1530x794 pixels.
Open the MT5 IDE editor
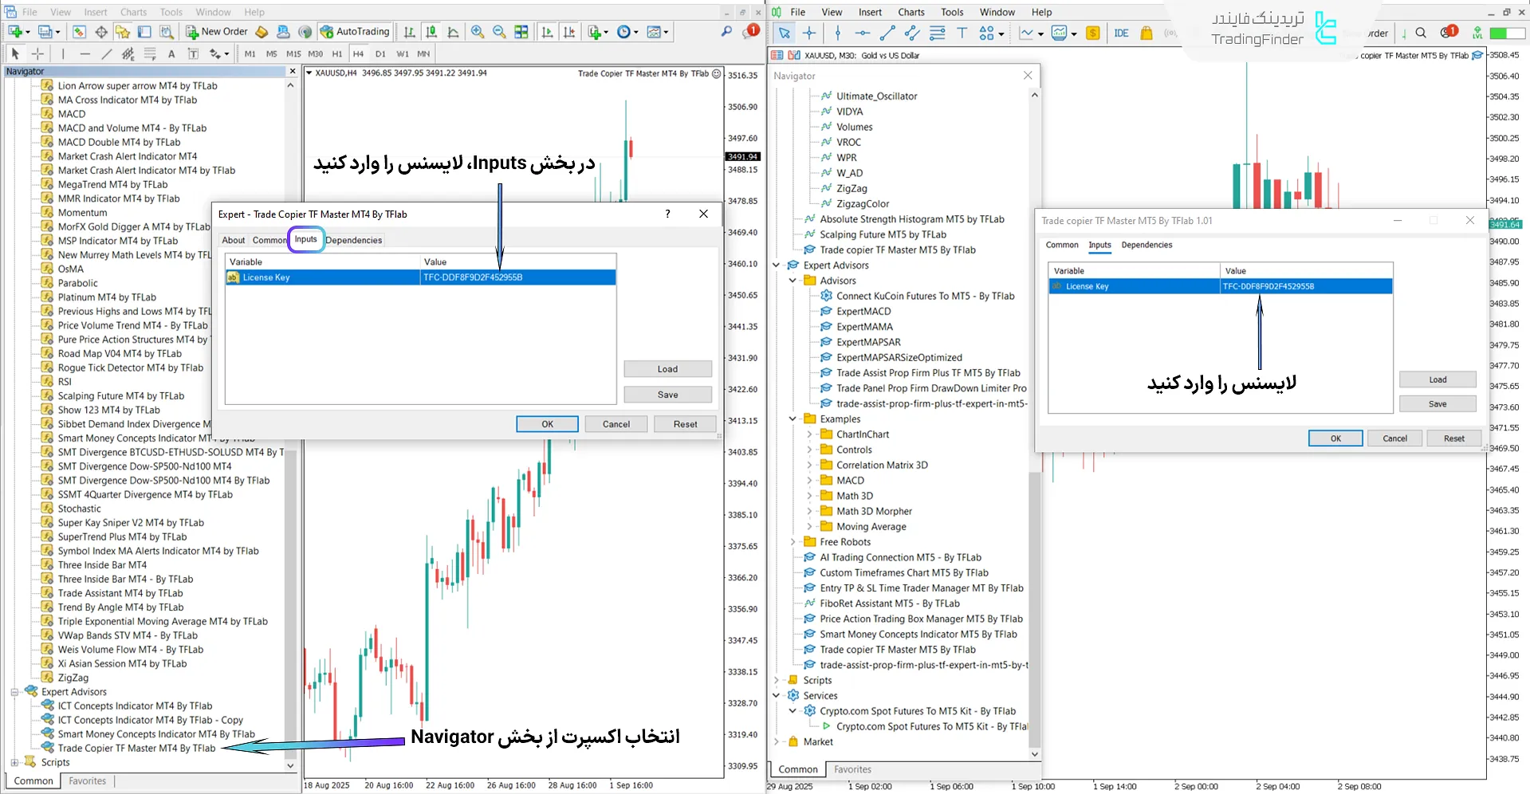1121,33
